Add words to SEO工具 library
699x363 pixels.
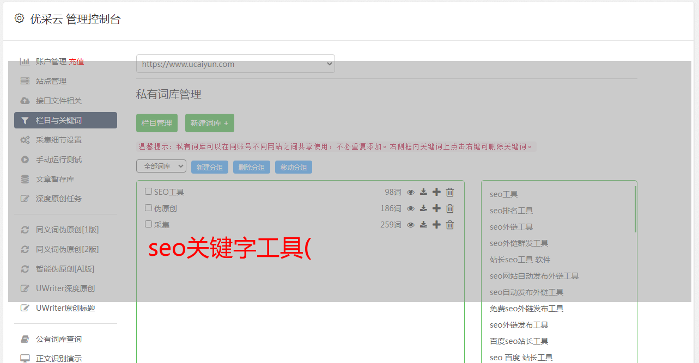[x=436, y=192]
